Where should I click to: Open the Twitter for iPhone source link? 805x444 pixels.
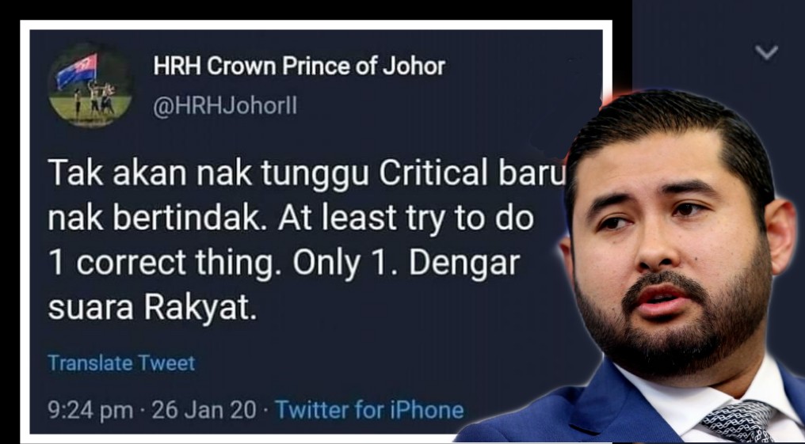(x=370, y=410)
